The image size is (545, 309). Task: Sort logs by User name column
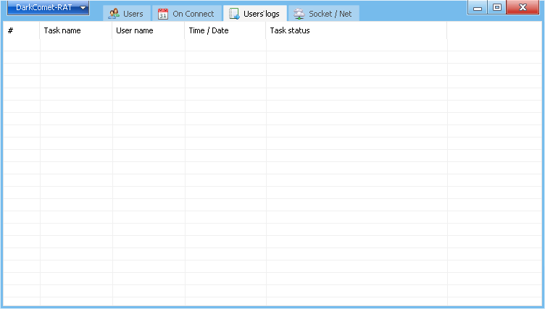148,31
